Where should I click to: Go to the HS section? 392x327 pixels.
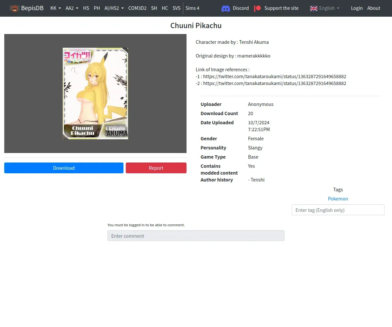tap(86, 8)
